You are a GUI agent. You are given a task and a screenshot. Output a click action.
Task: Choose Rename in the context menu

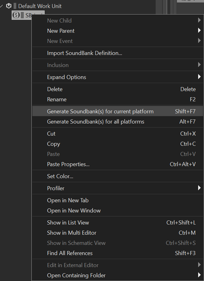(x=57, y=100)
